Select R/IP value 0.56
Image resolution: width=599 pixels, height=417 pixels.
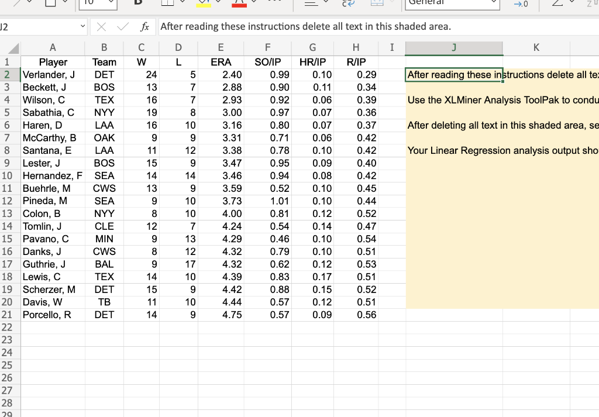(x=356, y=315)
